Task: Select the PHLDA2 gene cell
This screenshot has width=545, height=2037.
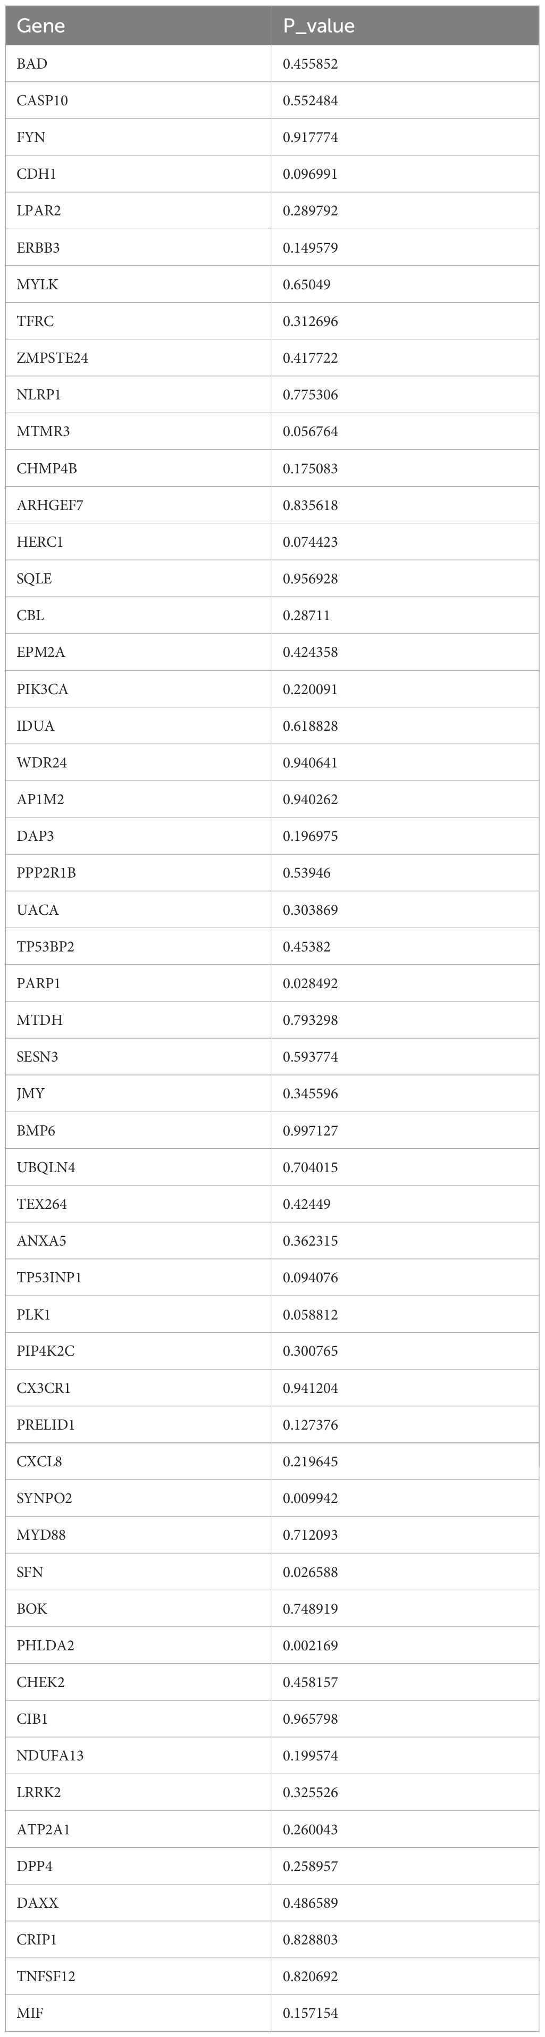Action: (45, 1646)
